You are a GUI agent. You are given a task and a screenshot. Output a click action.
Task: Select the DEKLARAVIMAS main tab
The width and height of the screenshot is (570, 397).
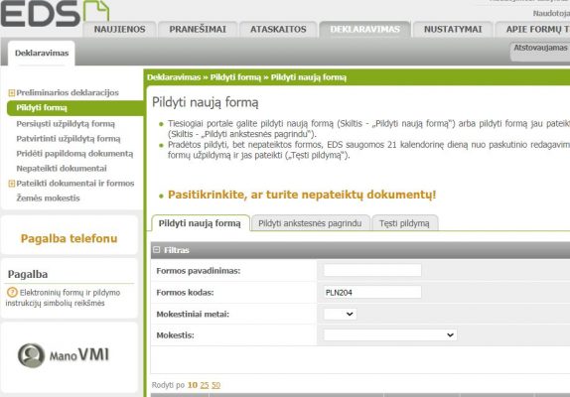pyautogui.click(x=365, y=29)
